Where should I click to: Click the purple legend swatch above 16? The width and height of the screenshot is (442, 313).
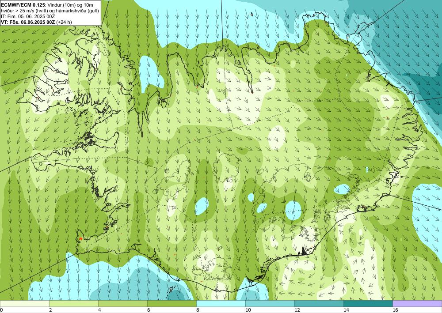(418, 304)
